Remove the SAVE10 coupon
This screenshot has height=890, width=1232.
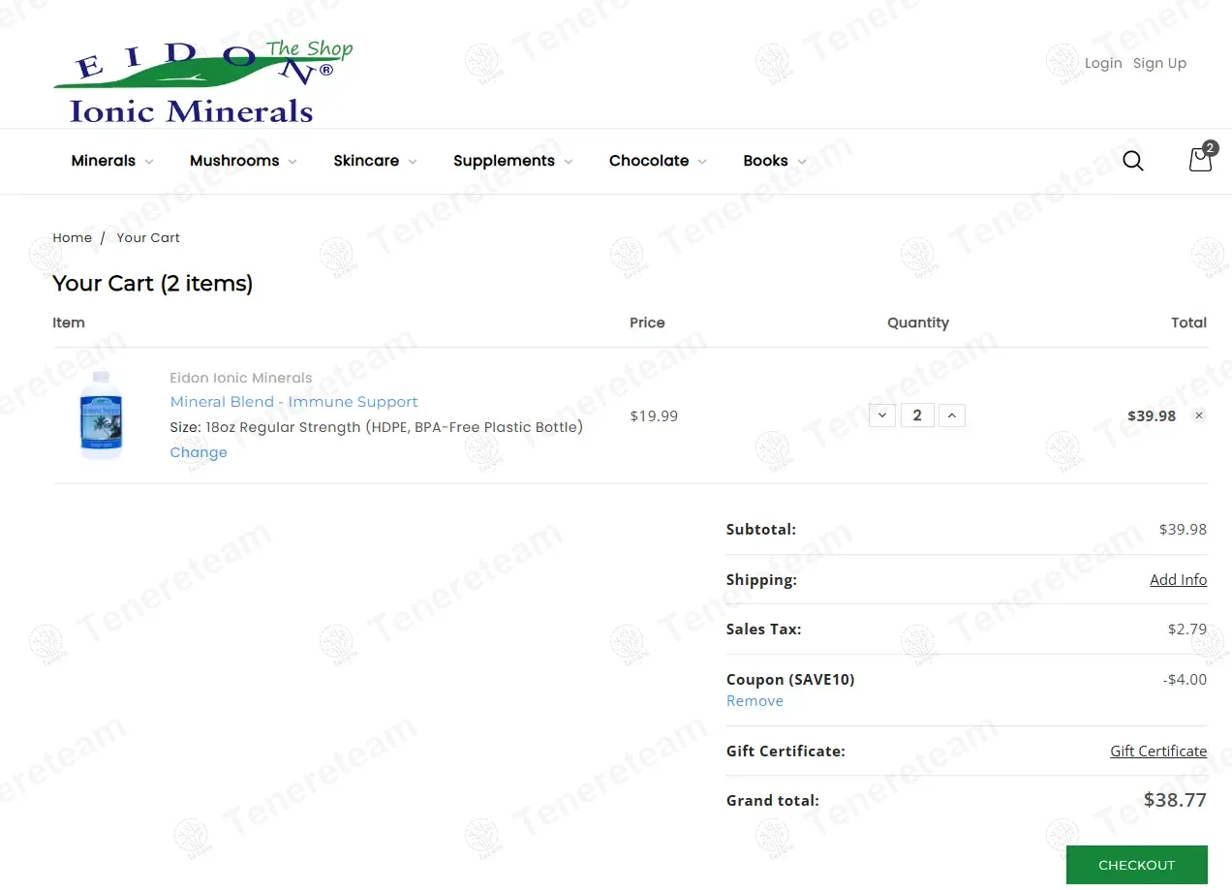point(755,701)
